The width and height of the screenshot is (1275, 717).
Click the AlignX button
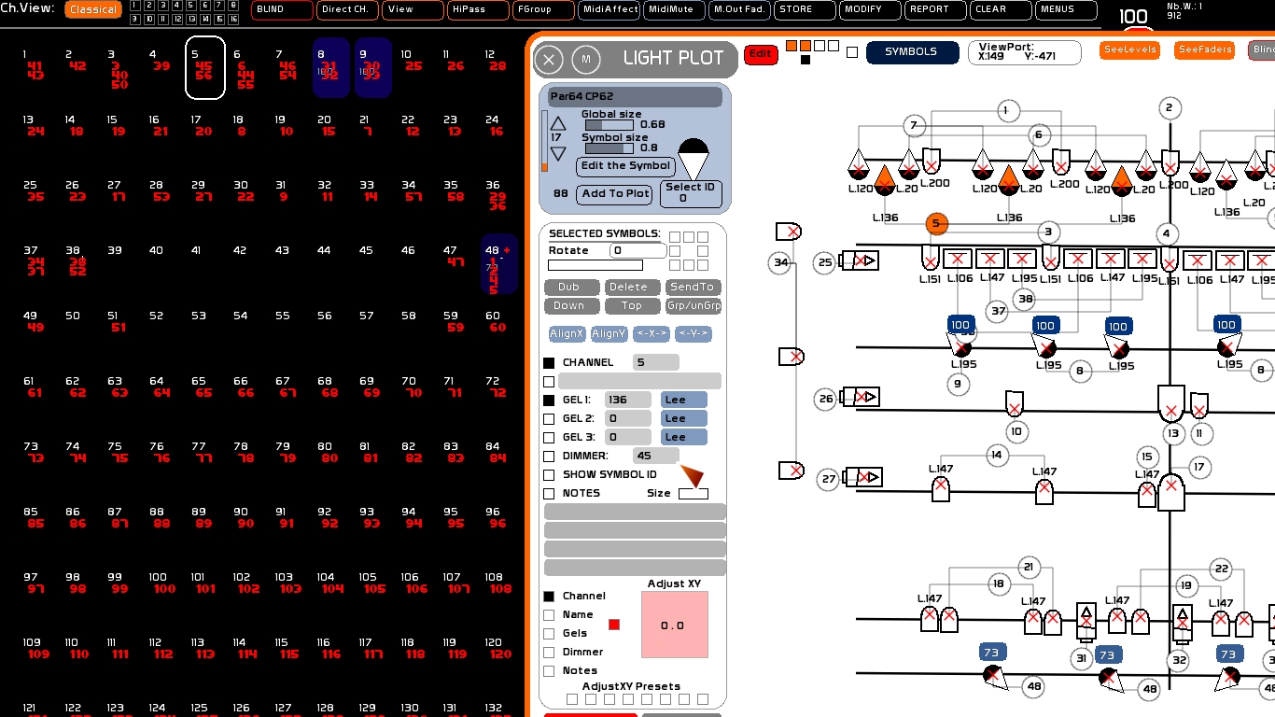tap(567, 333)
